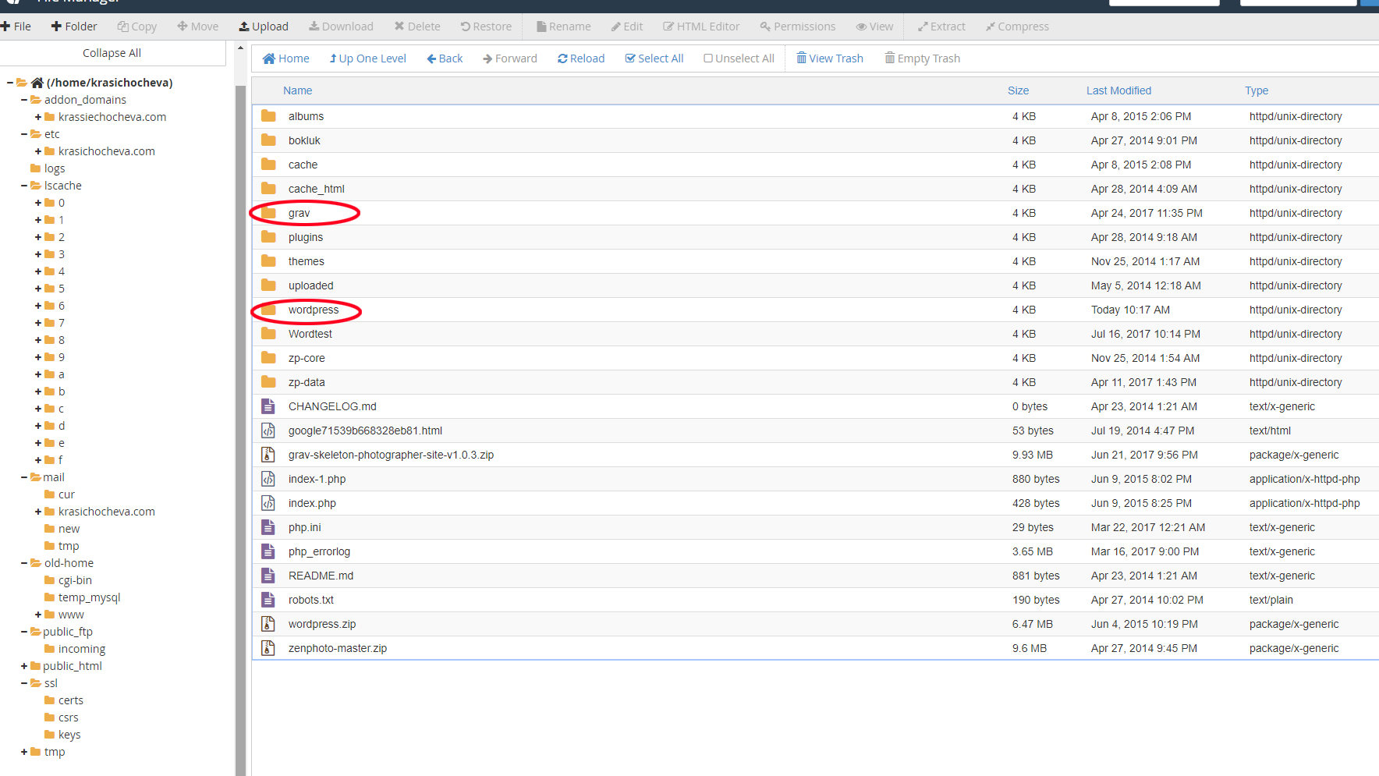Select the Wordtest folder row
The width and height of the screenshot is (1379, 776).
816,334
